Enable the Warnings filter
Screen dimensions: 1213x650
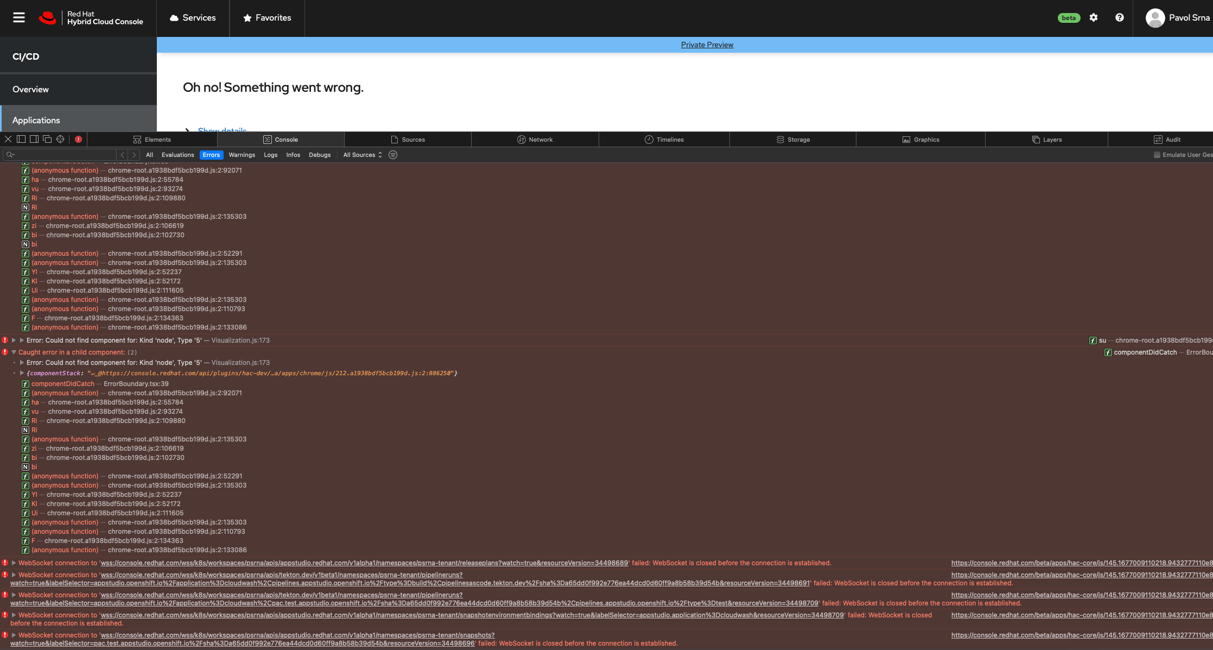[242, 155]
